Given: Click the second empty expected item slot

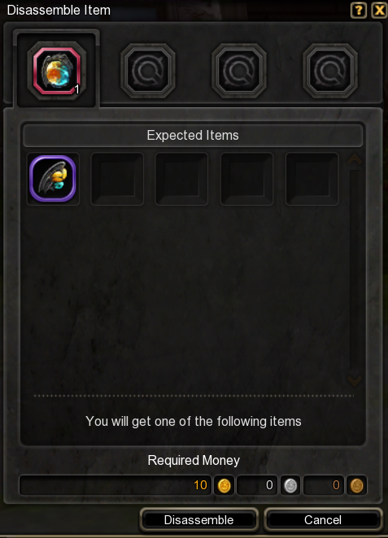Looking at the screenshot, I should click(x=117, y=179).
